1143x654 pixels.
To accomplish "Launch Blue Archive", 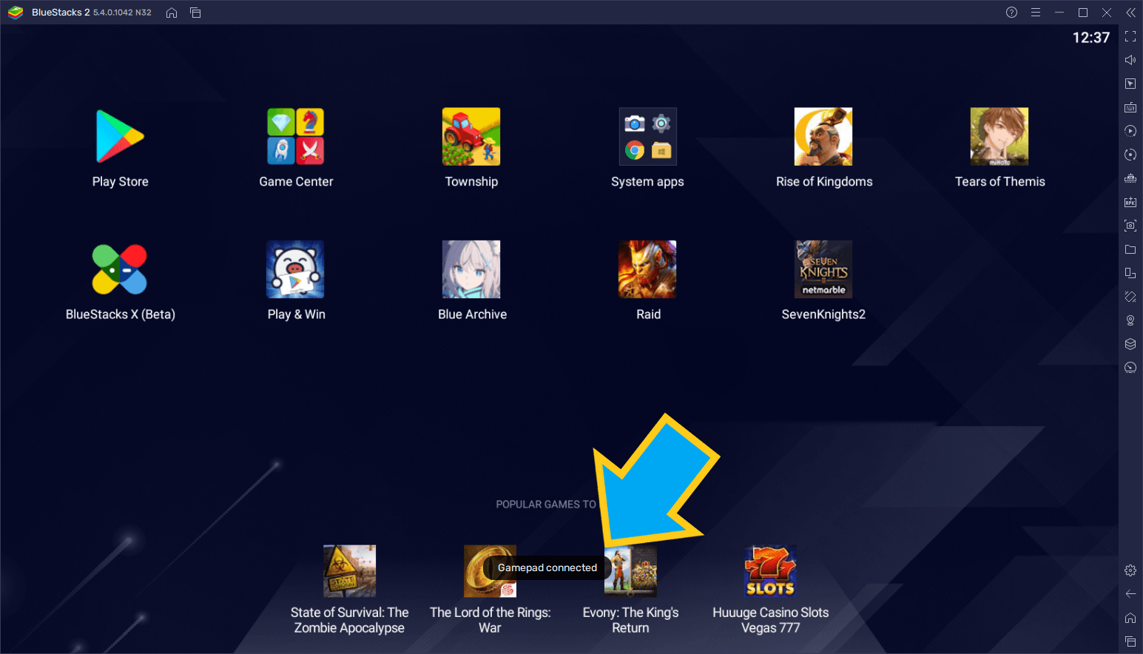I will coord(471,269).
